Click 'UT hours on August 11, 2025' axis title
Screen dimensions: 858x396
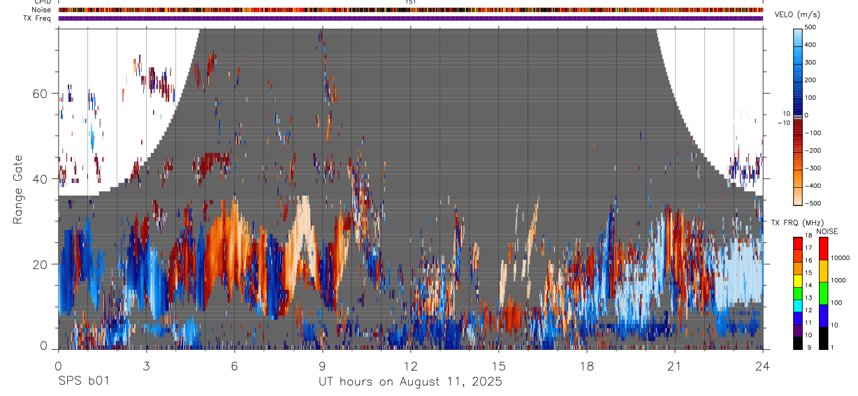(x=410, y=382)
